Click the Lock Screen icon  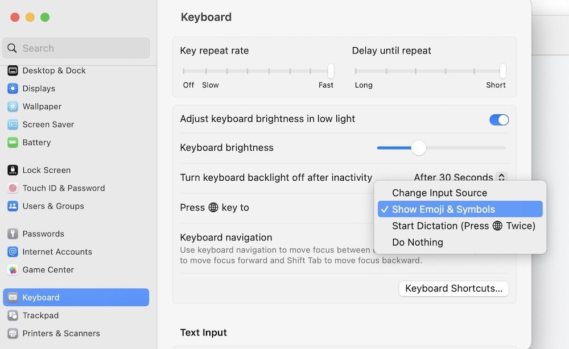click(x=13, y=170)
